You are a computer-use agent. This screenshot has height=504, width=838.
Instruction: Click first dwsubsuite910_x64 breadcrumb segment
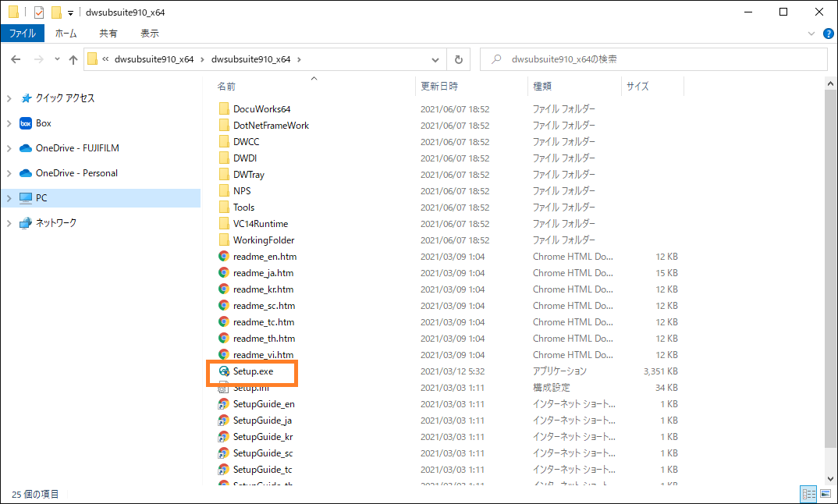154,59
